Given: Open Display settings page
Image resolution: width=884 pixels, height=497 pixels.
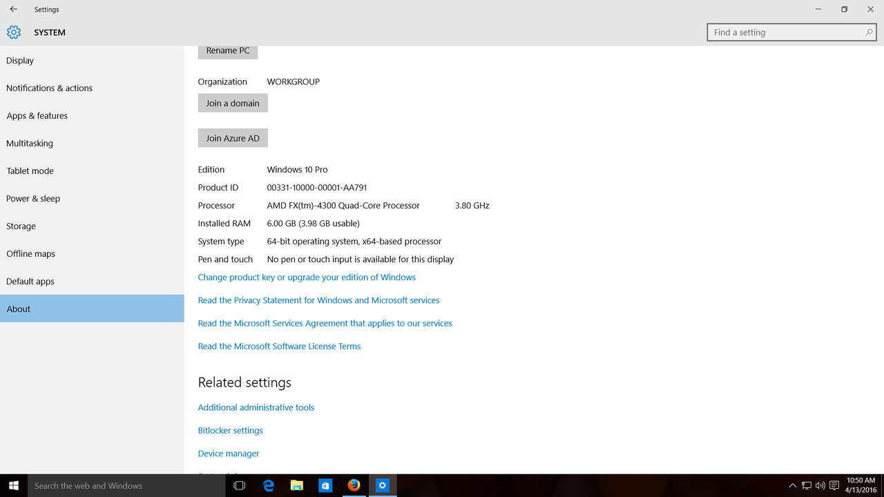Looking at the screenshot, I should coord(92,60).
